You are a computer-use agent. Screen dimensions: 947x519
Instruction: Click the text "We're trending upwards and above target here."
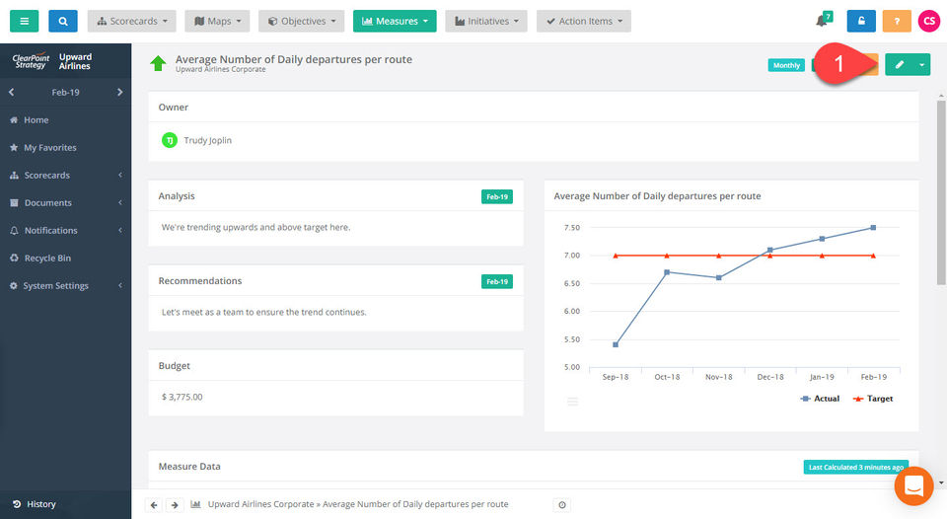256,227
